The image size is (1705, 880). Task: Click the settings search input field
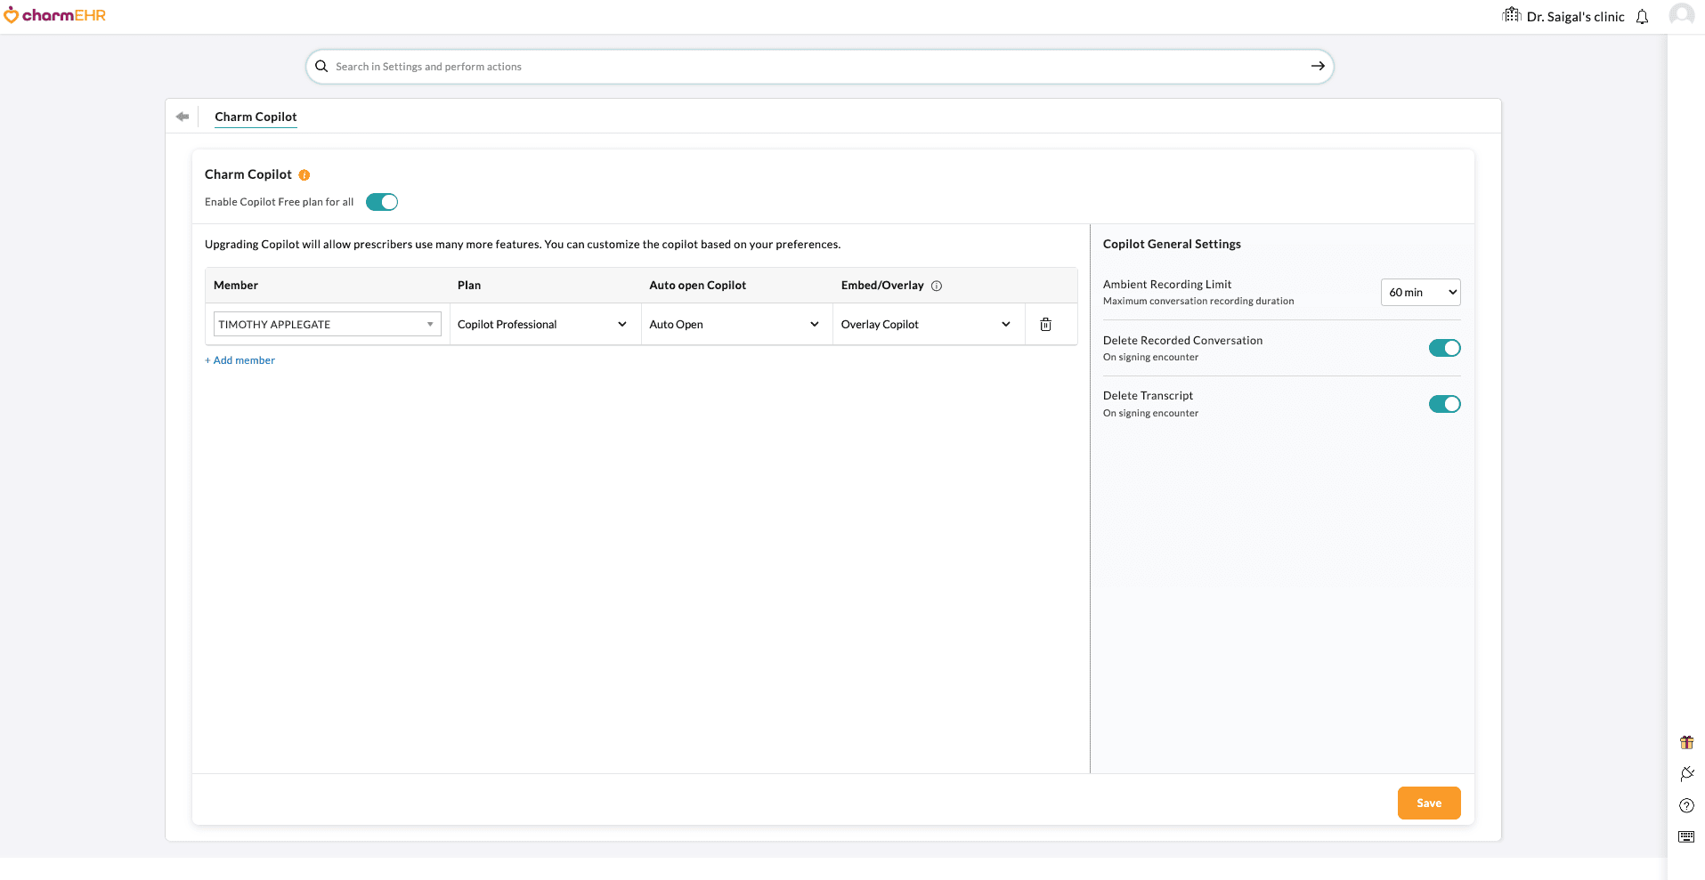point(819,67)
